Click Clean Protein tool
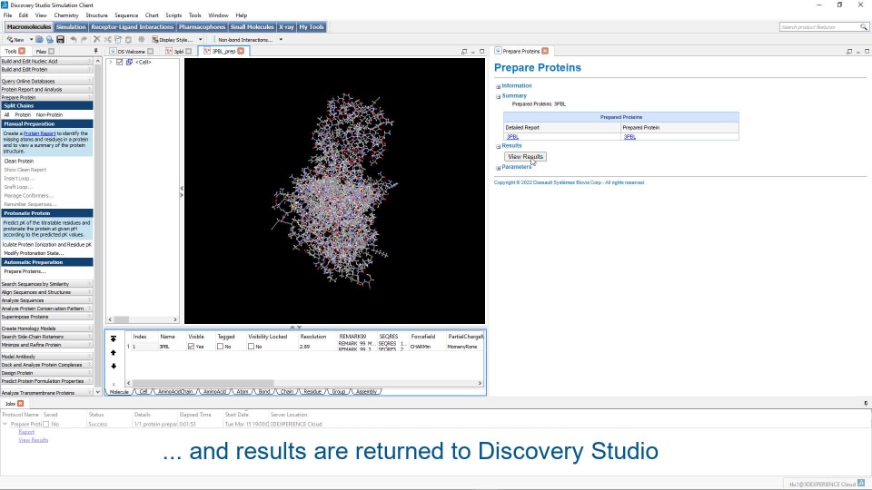The image size is (872, 490). coord(19,162)
